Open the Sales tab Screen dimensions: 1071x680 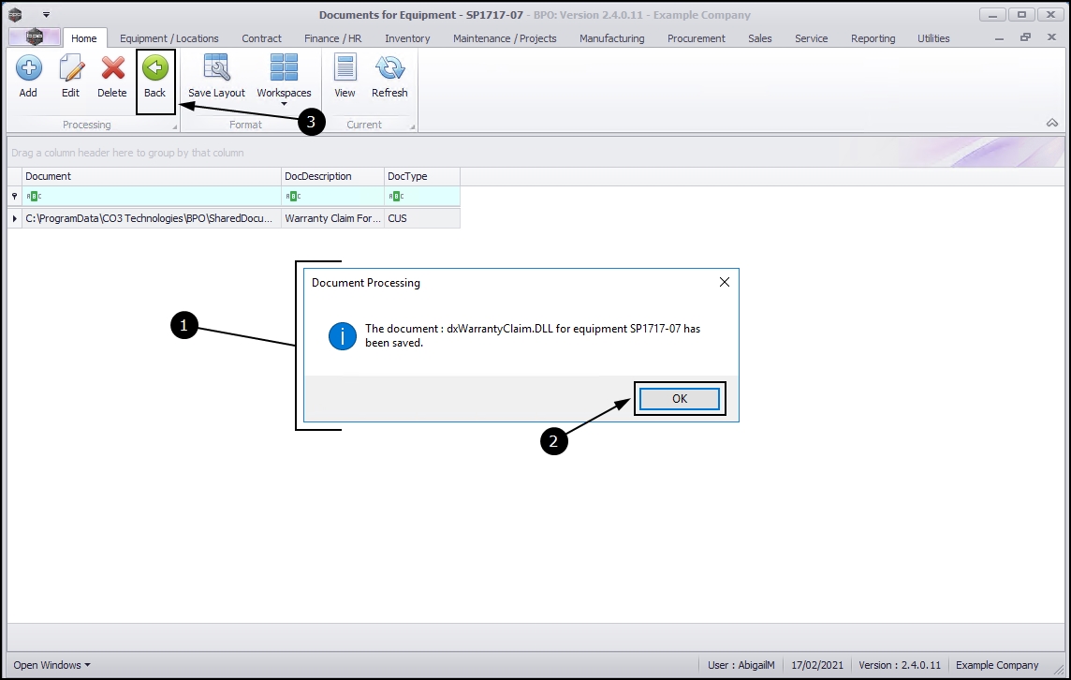pyautogui.click(x=759, y=38)
